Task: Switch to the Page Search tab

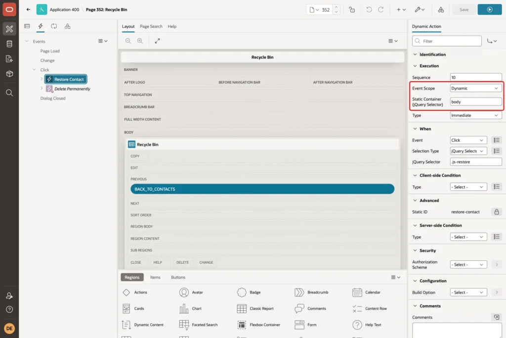Action: (x=151, y=27)
